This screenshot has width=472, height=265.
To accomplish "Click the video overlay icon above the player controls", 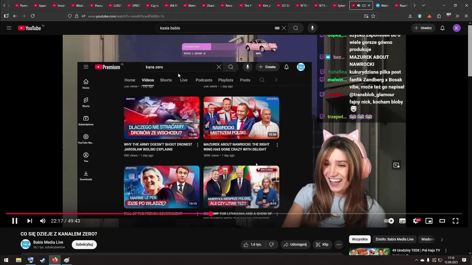I will coord(396,165).
